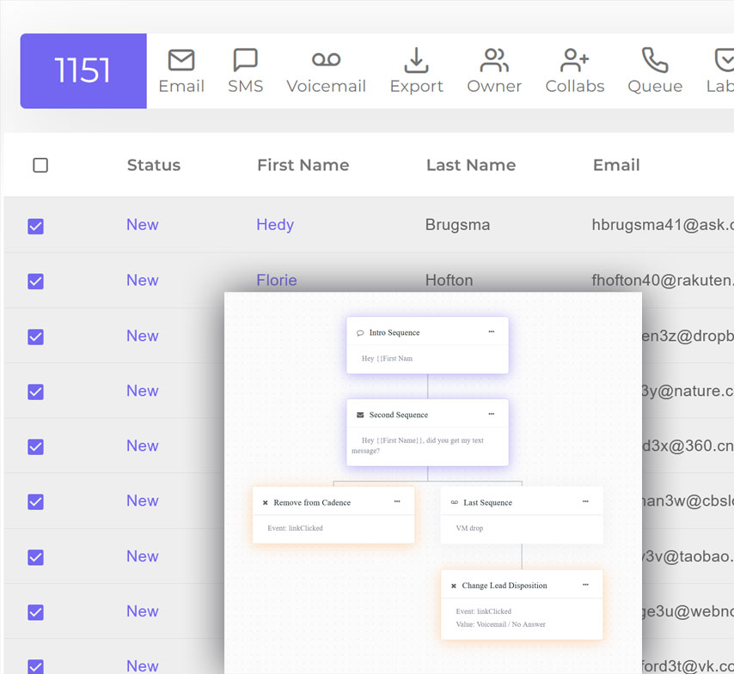The height and width of the screenshot is (674, 734).
Task: Uncheck the checkbox on Hedy's row
Action: pos(35,226)
